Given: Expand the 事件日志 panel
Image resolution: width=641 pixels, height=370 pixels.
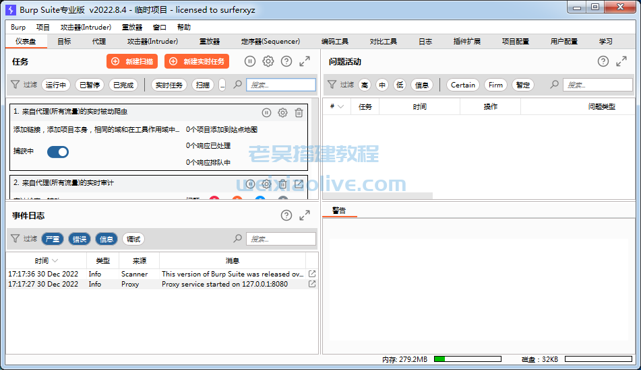Looking at the screenshot, I should click(305, 215).
